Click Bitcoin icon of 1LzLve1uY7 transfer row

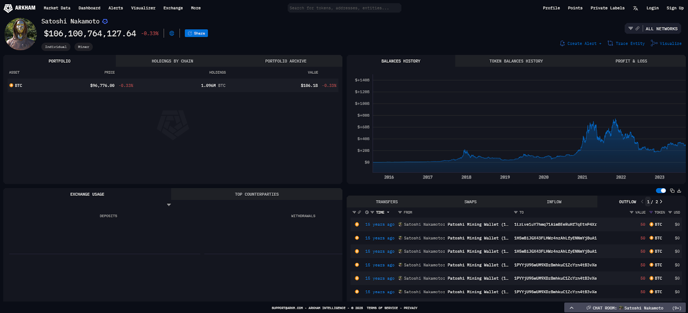(x=357, y=225)
